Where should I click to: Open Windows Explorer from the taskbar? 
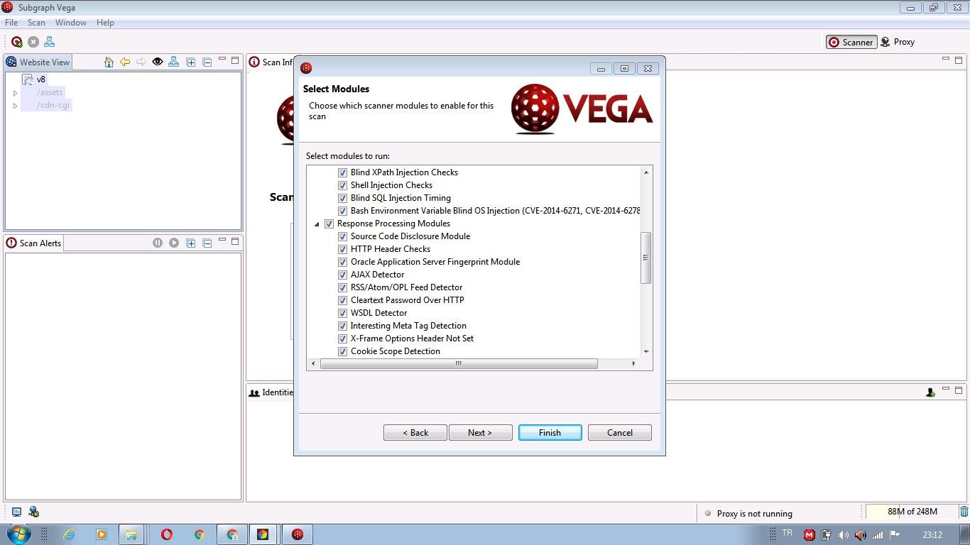(x=131, y=534)
